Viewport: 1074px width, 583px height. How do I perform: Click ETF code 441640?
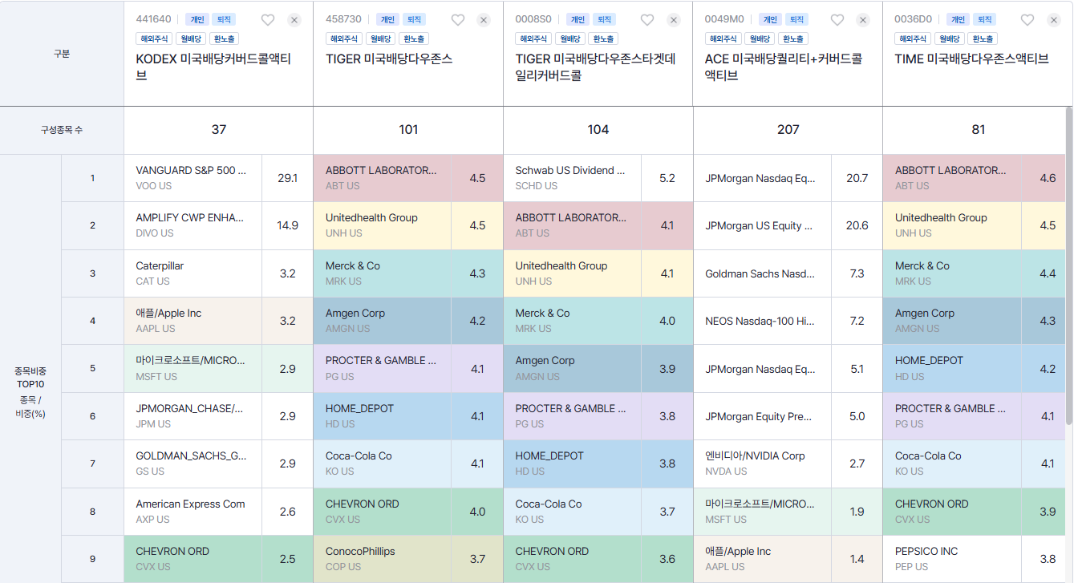153,19
